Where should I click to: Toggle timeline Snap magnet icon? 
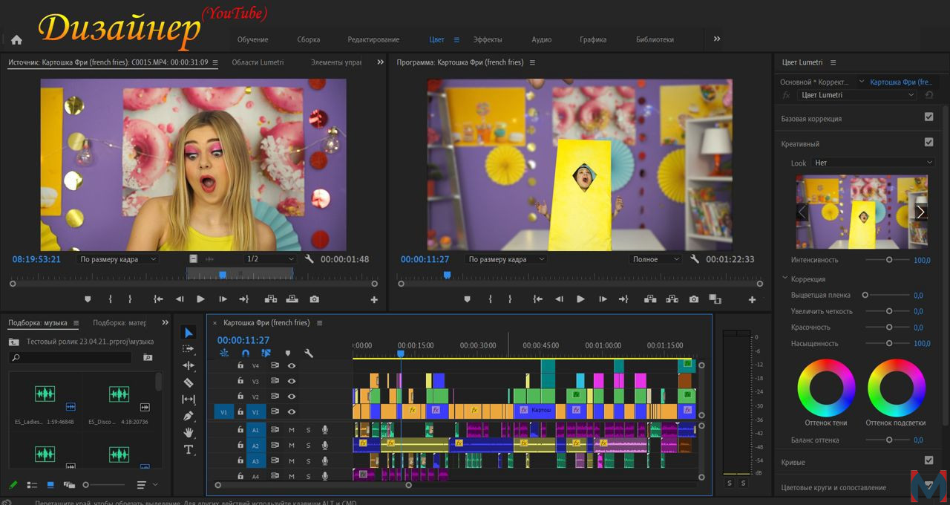(246, 353)
